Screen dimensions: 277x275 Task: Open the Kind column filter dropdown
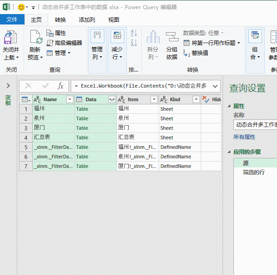(196, 99)
